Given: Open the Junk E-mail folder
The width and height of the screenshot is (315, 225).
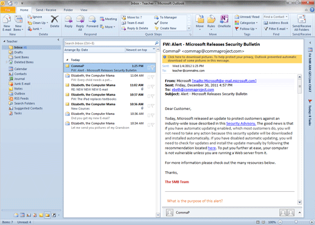Looking at the screenshot, I should [19, 83].
